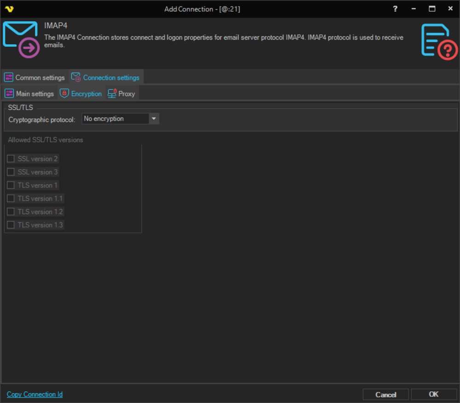Screen dimensions: 460x403
Task: Check the TLS version 1.3 box
Action: (11, 225)
